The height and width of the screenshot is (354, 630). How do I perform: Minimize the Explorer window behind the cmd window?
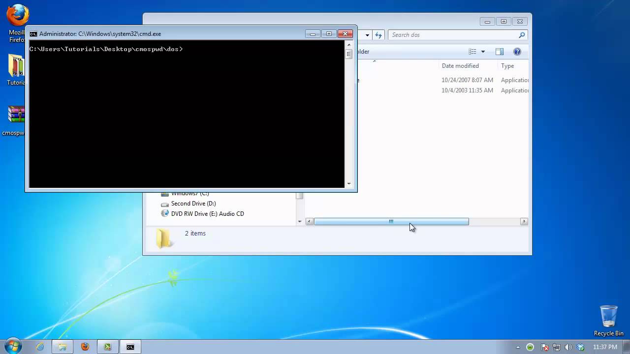click(x=487, y=22)
